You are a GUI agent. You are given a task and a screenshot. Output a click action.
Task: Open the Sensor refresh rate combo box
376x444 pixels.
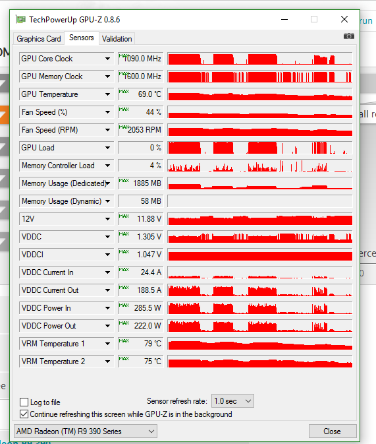232,401
